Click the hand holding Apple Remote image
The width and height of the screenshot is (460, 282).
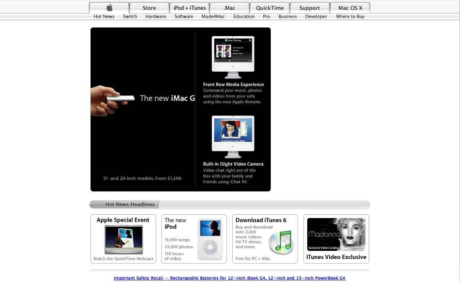(112, 101)
